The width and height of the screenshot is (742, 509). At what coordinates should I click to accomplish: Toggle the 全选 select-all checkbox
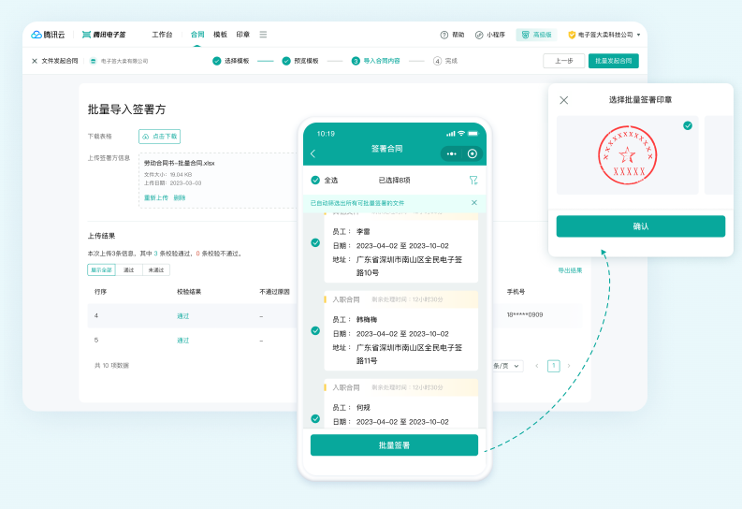click(314, 180)
